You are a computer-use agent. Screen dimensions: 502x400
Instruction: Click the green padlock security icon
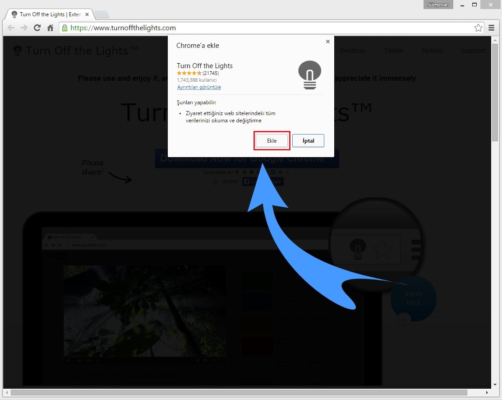(64, 28)
